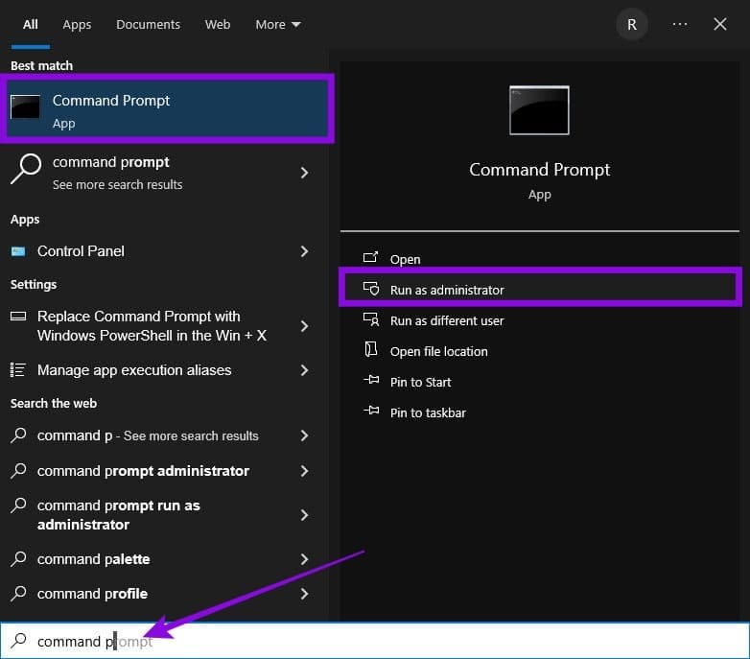The height and width of the screenshot is (659, 750).
Task: Select Run as administrator
Action: point(540,290)
